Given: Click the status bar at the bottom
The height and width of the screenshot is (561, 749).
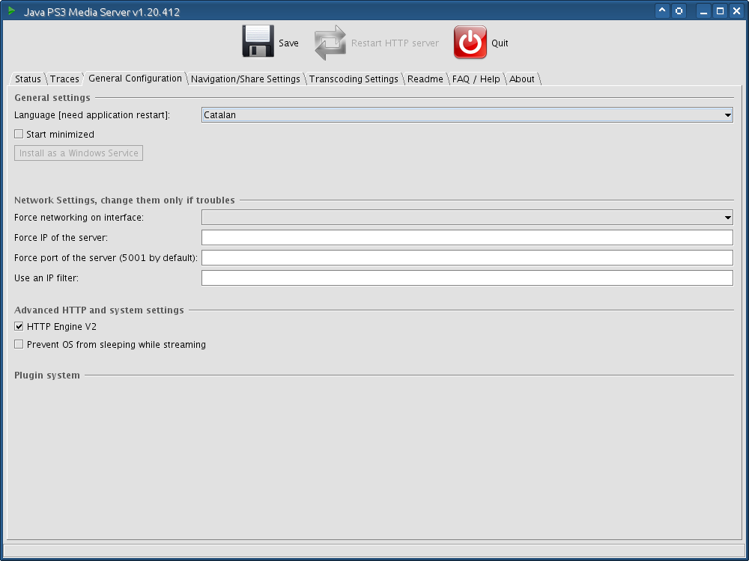Looking at the screenshot, I should click(x=374, y=550).
